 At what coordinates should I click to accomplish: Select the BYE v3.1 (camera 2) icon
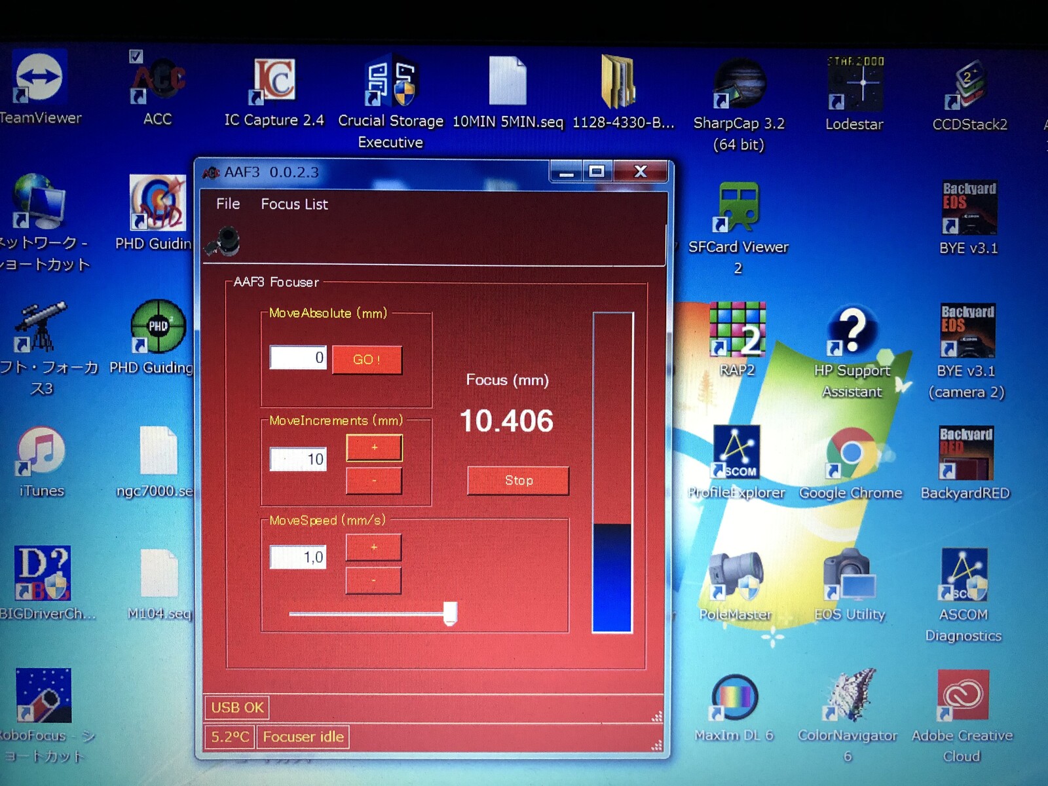tap(967, 352)
